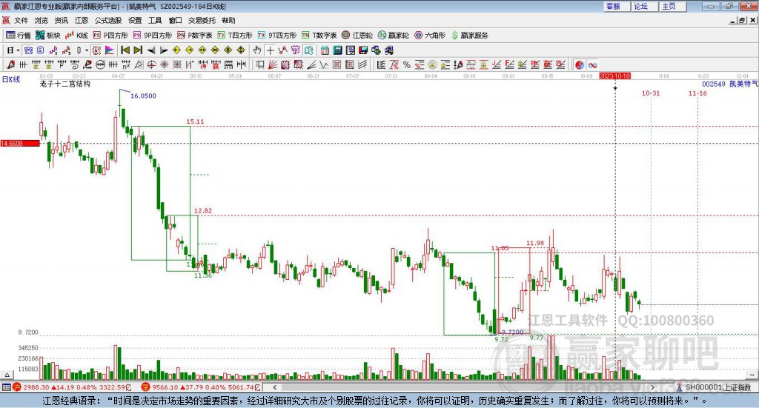Click the 10-31 forecast date label
759x408 pixels.
pyautogui.click(x=651, y=93)
